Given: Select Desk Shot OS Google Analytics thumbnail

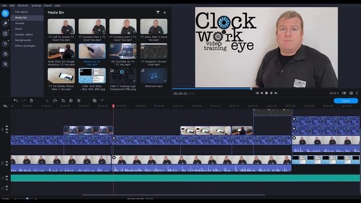Looking at the screenshot, I should 61,51.
